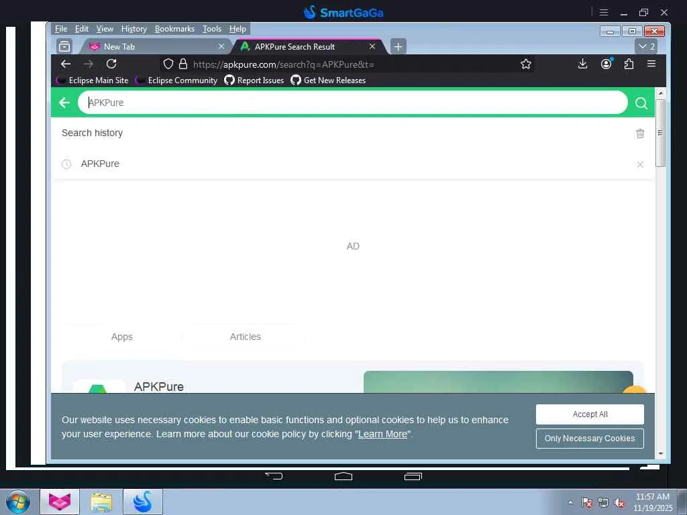Open the Learn More cookie policy link
Viewport: 687px width, 515px height.
coord(382,434)
